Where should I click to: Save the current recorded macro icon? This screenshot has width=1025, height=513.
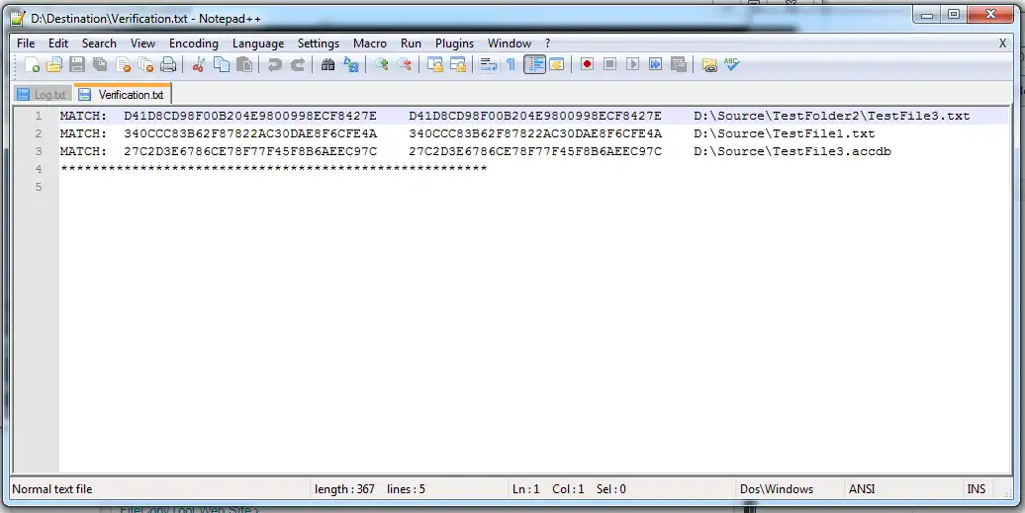point(679,64)
